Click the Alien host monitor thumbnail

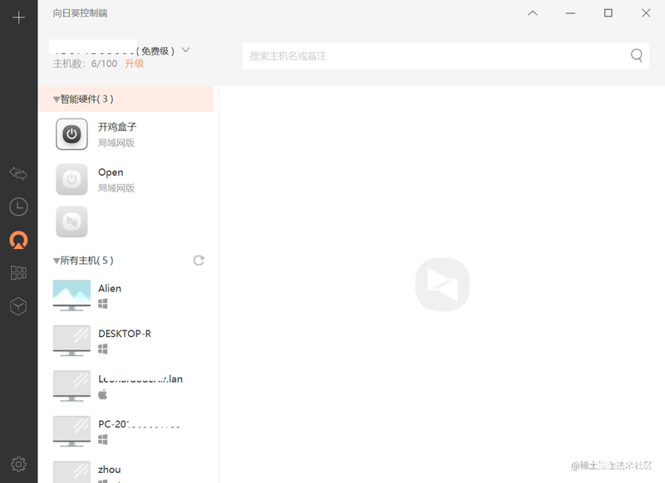(71, 295)
